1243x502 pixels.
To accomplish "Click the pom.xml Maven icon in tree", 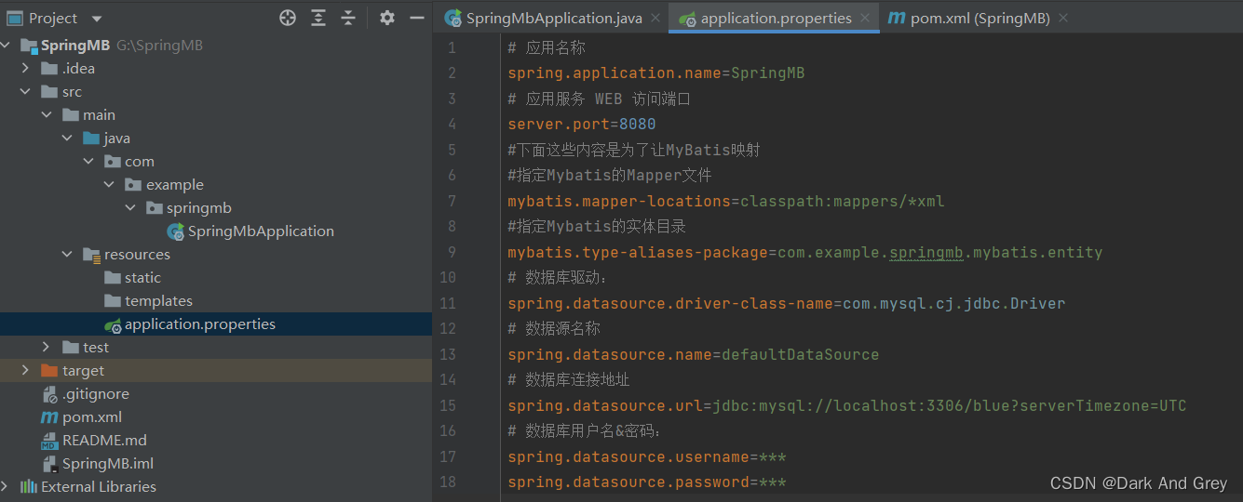I will coord(49,417).
